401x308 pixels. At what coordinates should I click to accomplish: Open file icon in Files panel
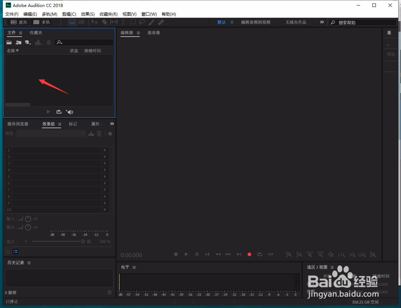9,43
